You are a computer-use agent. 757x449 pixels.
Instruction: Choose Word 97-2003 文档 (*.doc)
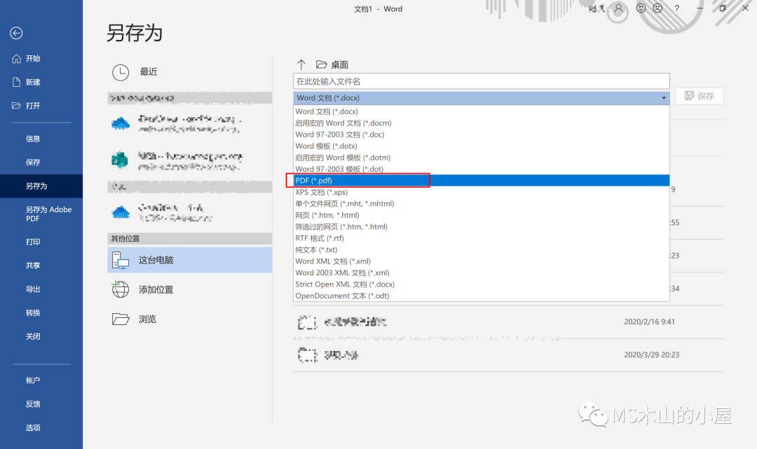coord(482,134)
